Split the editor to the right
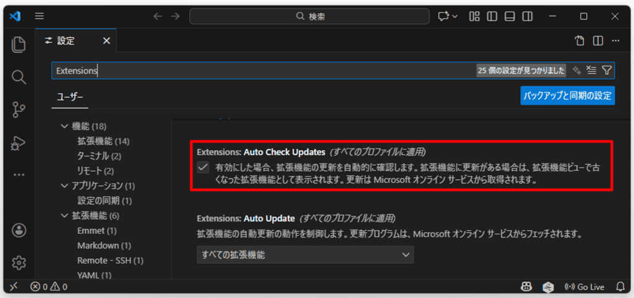Screen dimensions: 634x298 coord(598,41)
